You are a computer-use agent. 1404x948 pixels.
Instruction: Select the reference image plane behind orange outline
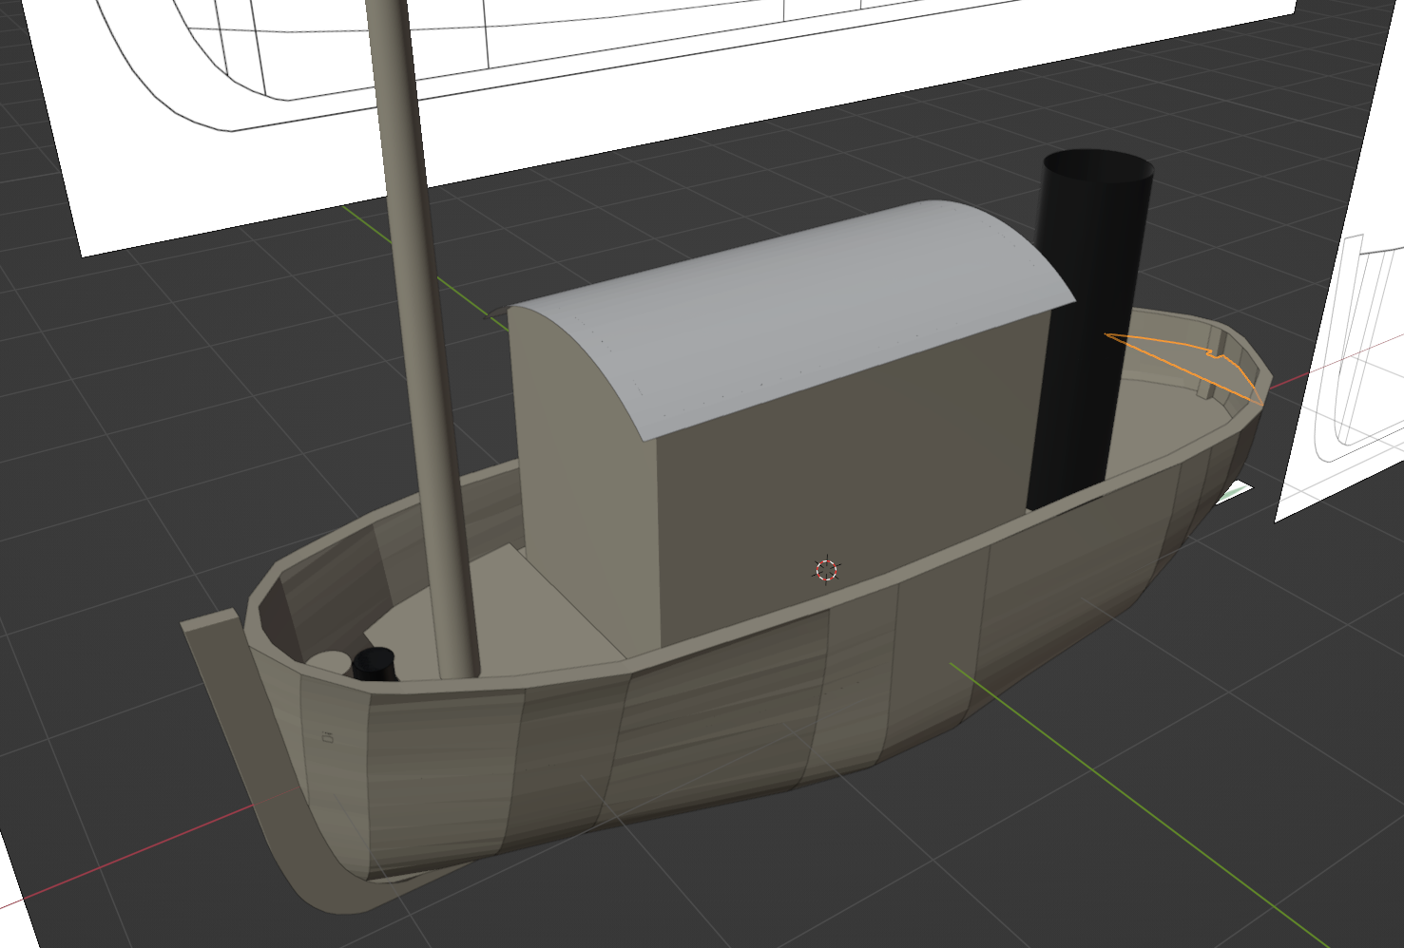point(1350,380)
